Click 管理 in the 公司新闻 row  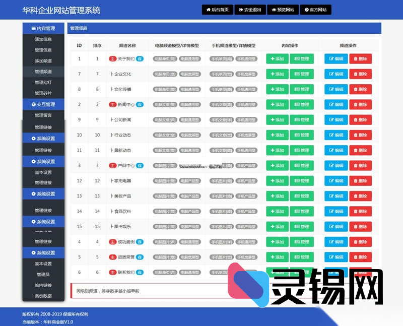click(301, 120)
